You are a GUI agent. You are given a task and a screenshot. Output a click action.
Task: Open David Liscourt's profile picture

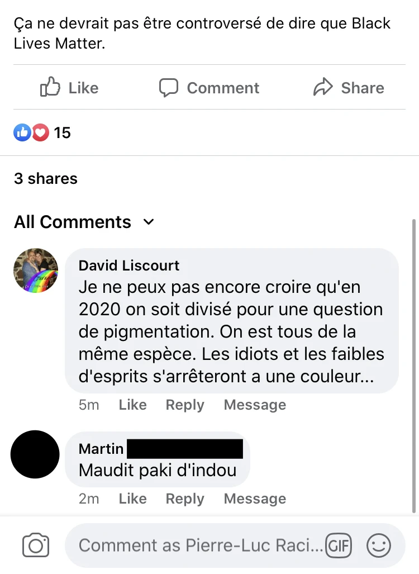(x=36, y=271)
